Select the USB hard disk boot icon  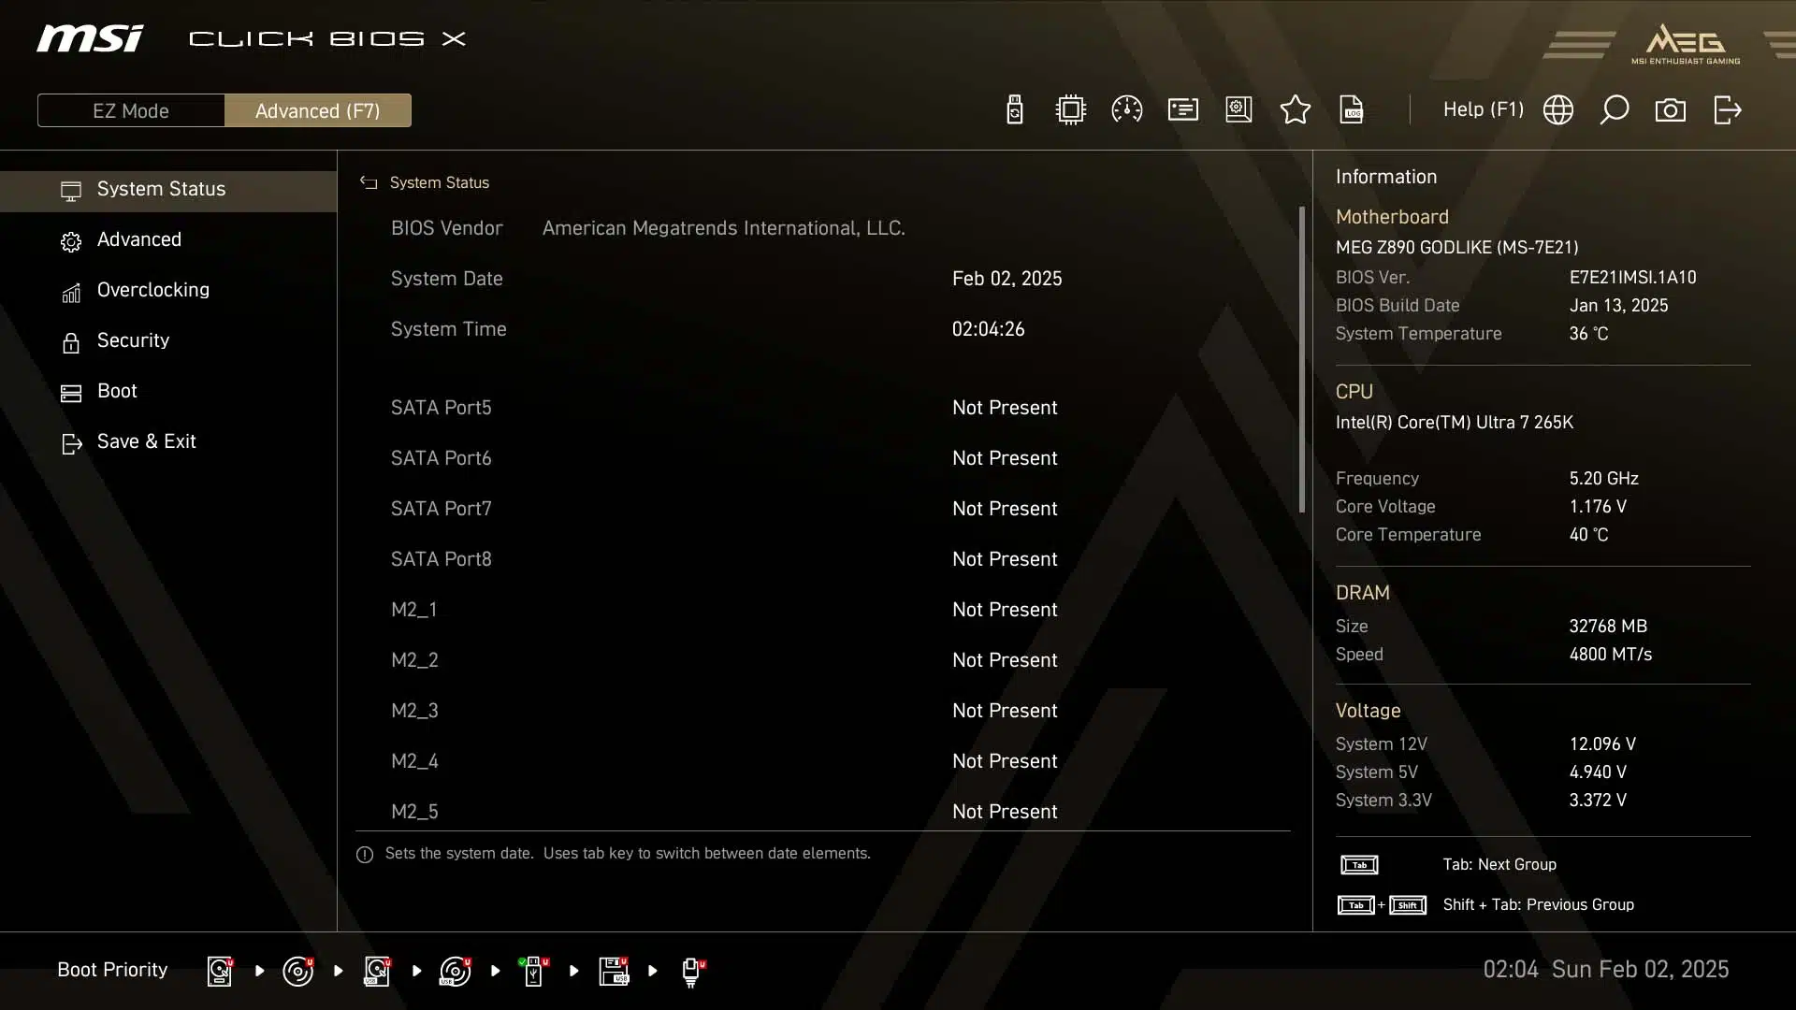(x=377, y=971)
